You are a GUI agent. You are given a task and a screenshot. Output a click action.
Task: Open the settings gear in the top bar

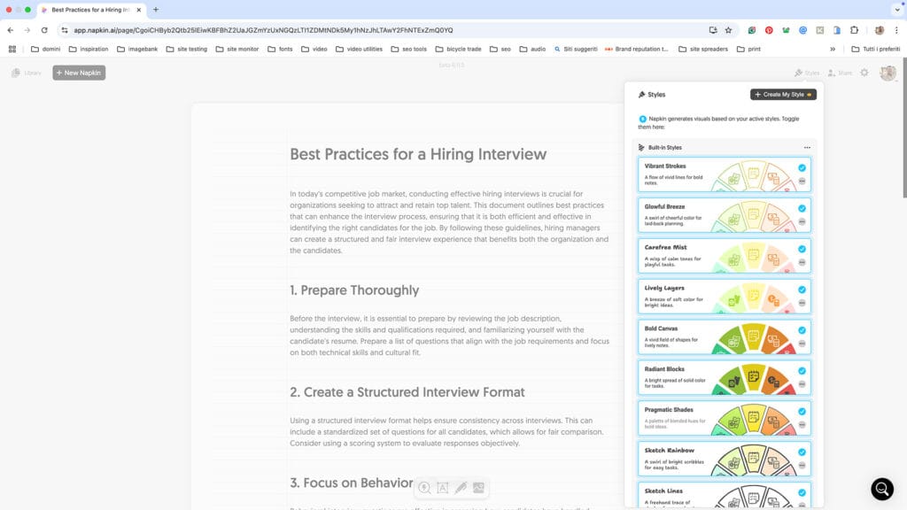[x=864, y=73]
